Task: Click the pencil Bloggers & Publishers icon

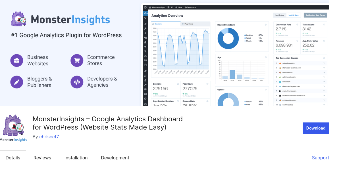Action: click(17, 82)
